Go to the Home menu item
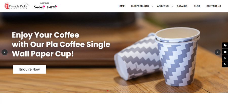This screenshot has width=228, height=104. pyautogui.click(x=121, y=6)
